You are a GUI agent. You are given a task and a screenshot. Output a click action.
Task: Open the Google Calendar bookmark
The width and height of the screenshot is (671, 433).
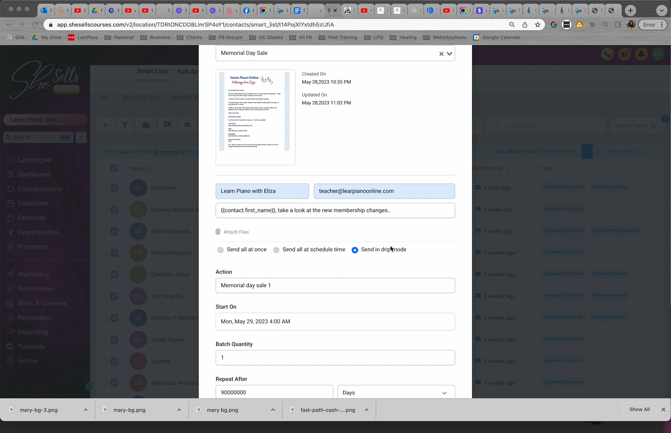pyautogui.click(x=497, y=37)
